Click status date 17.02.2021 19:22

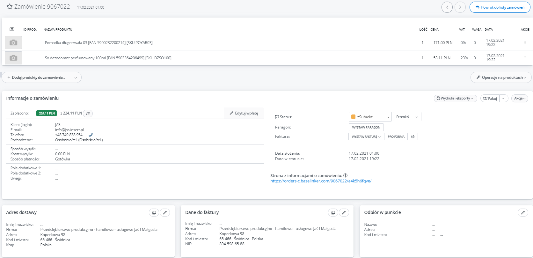click(x=364, y=158)
